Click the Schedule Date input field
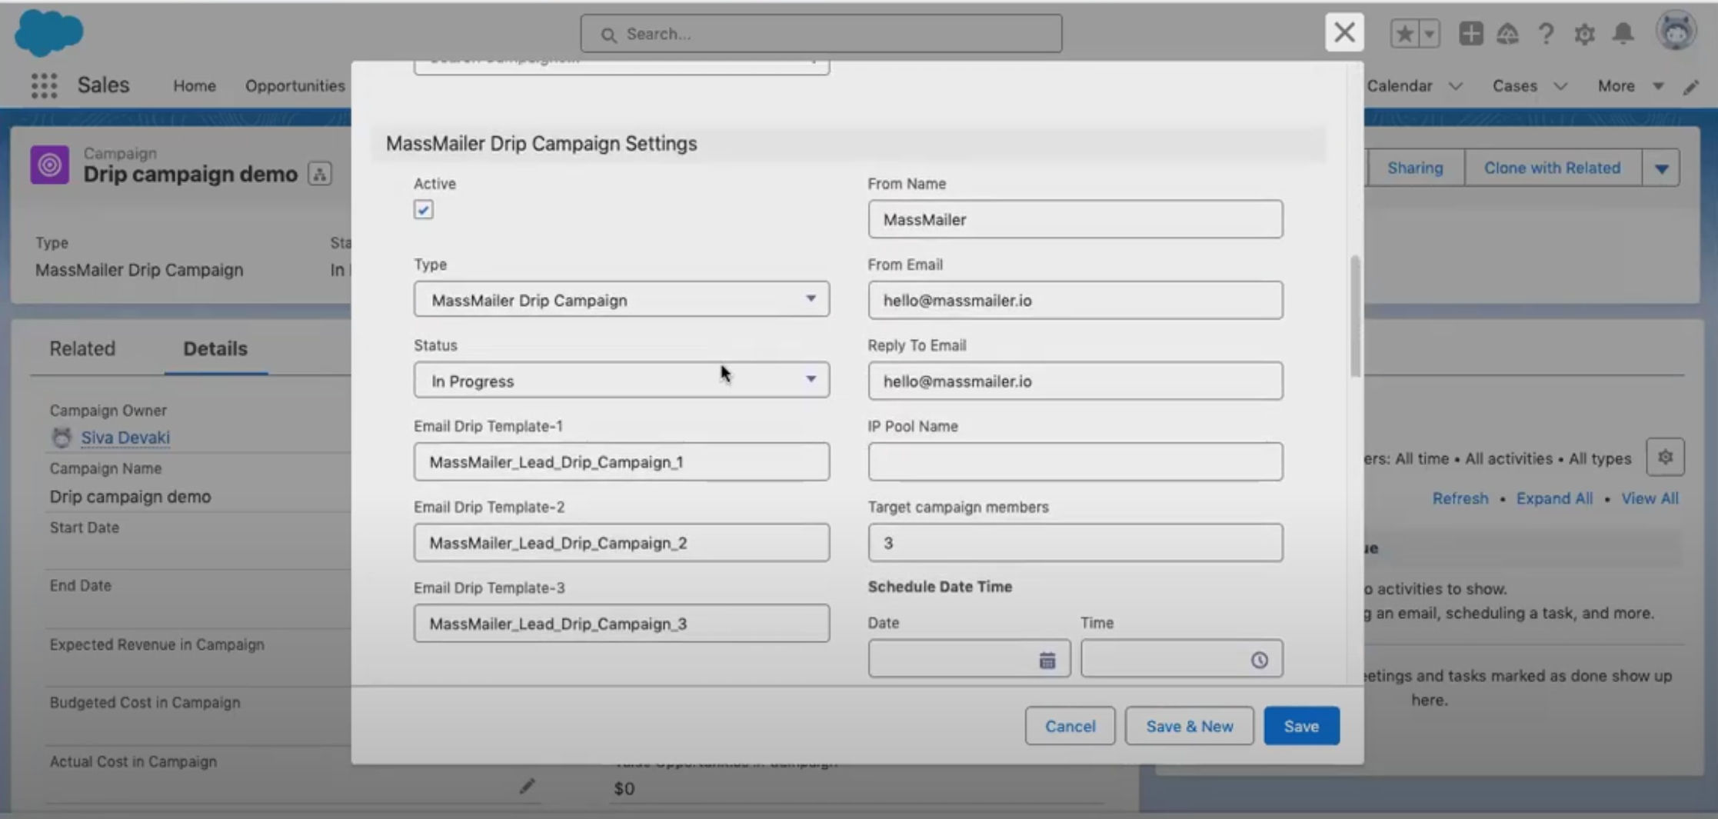Image resolution: width=1718 pixels, height=819 pixels. click(969, 659)
